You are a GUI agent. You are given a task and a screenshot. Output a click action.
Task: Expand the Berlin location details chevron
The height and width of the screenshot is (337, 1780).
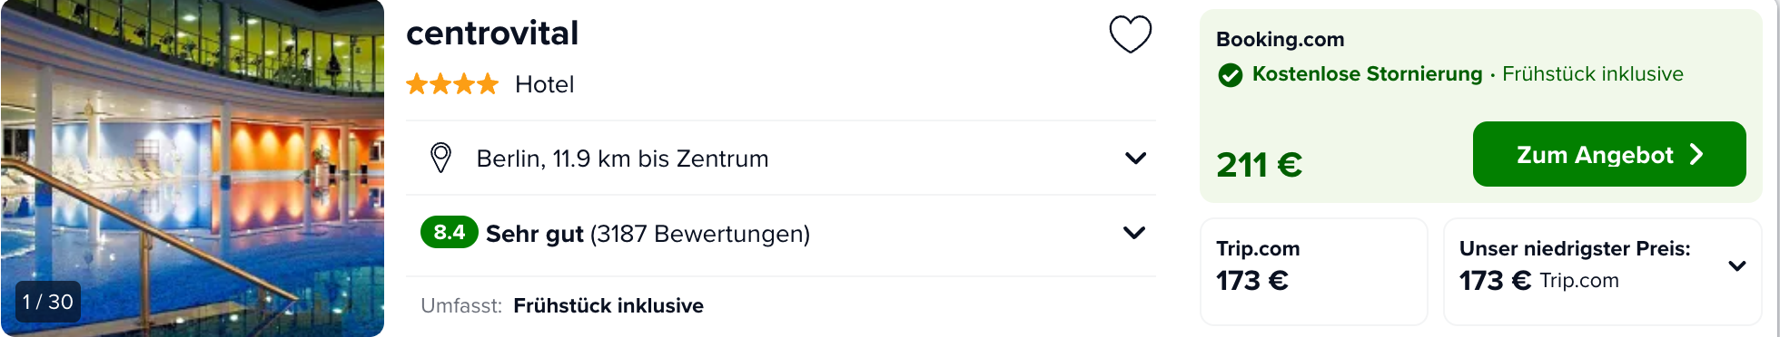pos(1135,158)
